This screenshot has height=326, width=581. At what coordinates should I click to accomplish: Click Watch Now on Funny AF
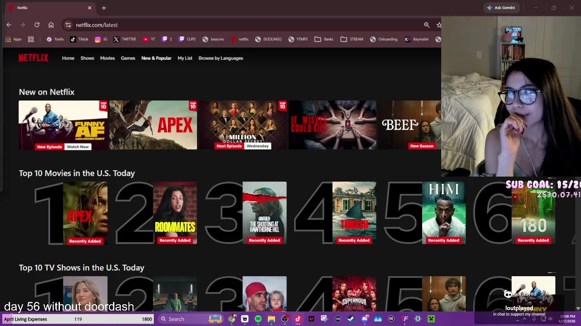[x=78, y=147]
